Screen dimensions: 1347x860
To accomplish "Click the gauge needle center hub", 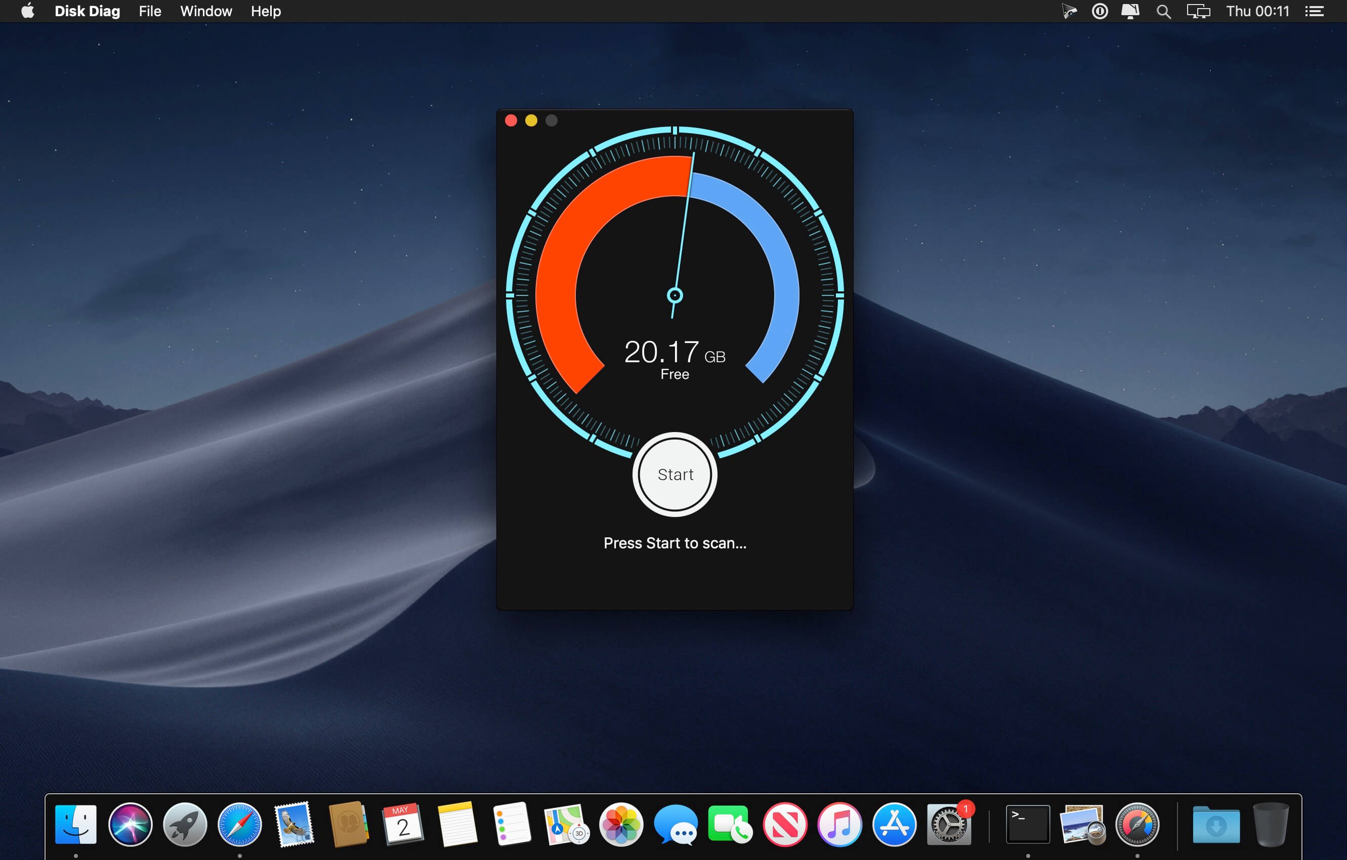I will (675, 295).
